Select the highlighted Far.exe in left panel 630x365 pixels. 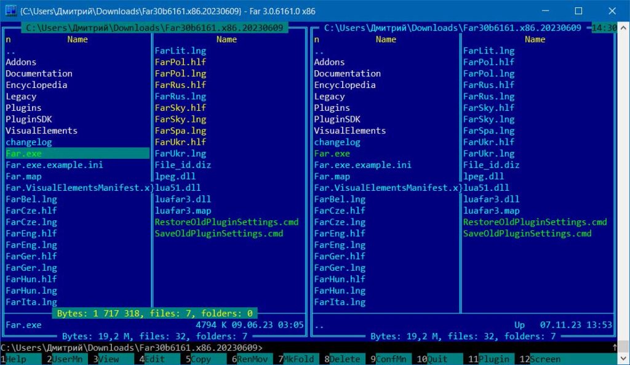coord(25,153)
